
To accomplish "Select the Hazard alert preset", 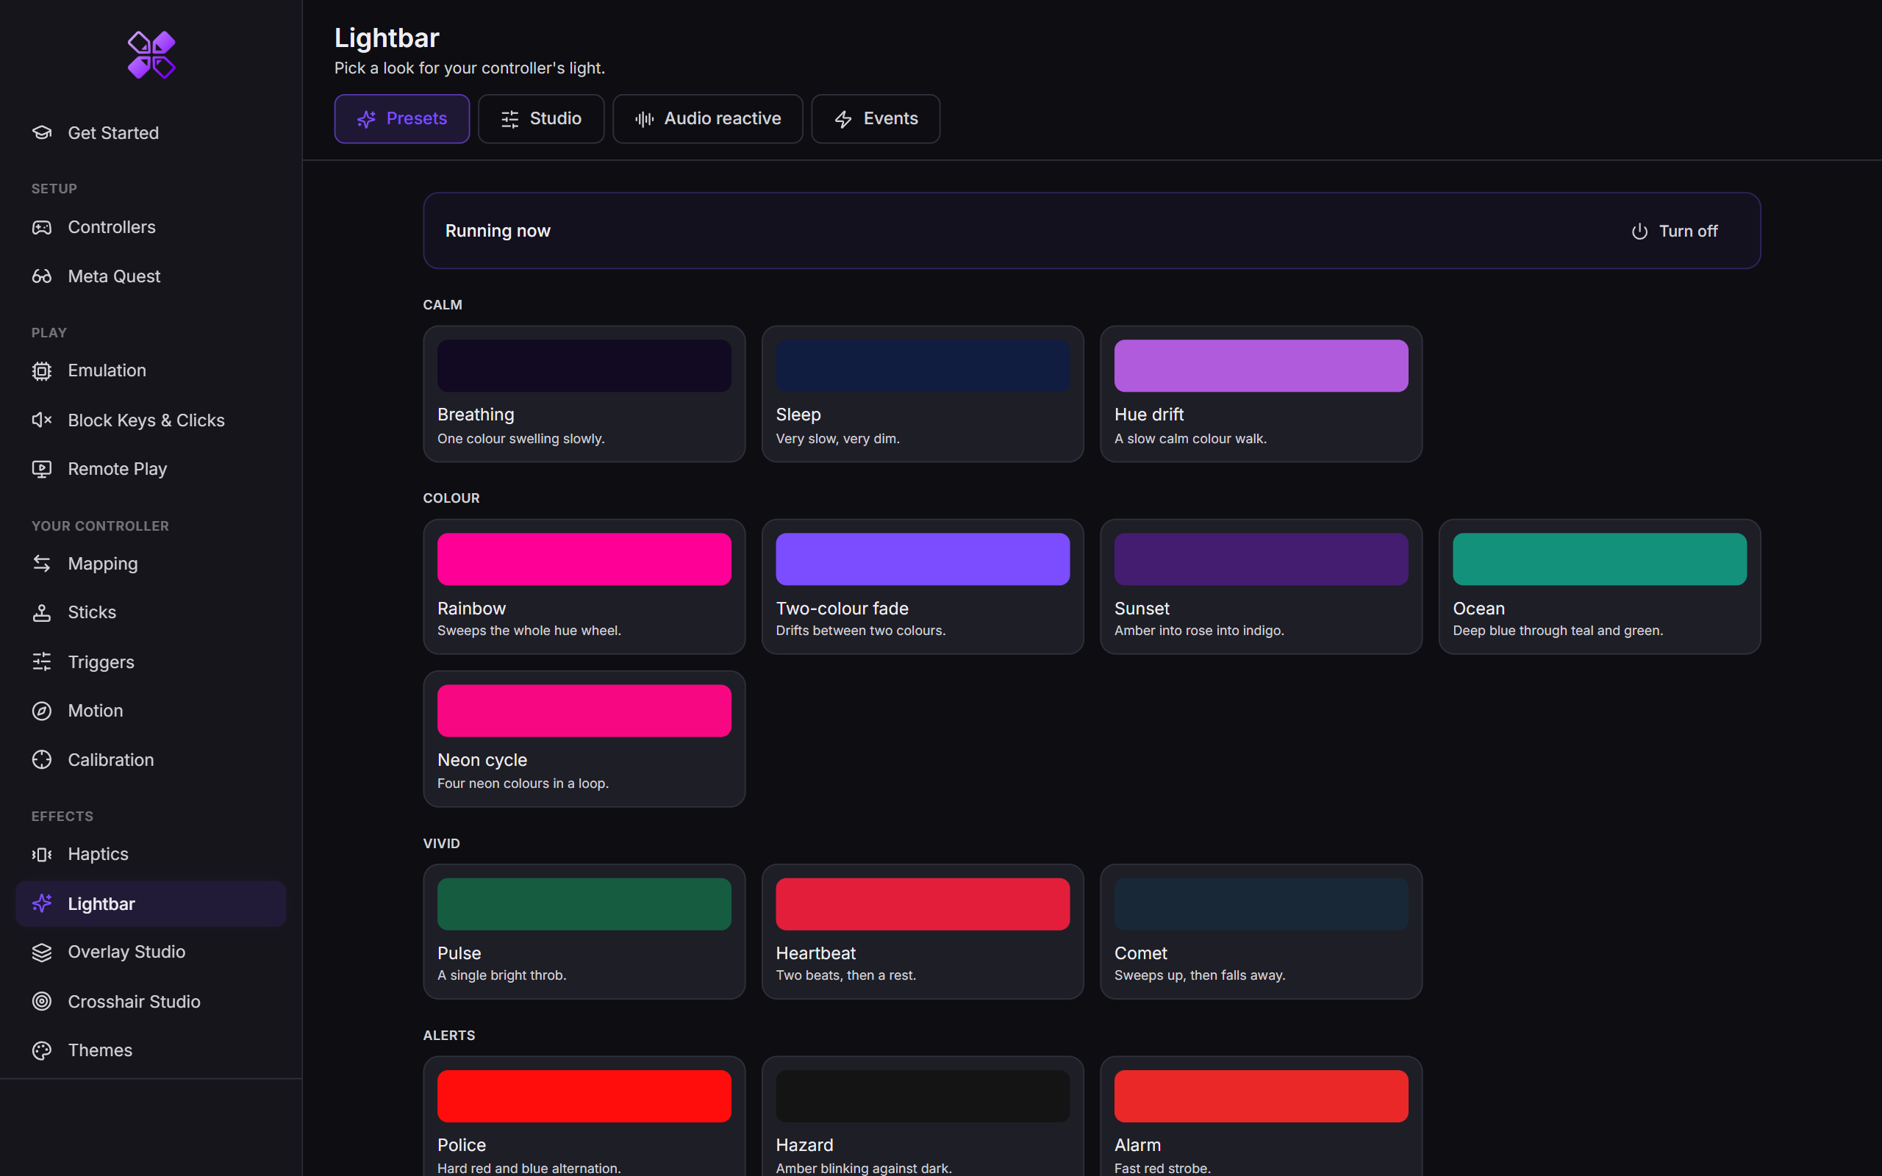I will (x=923, y=1116).
